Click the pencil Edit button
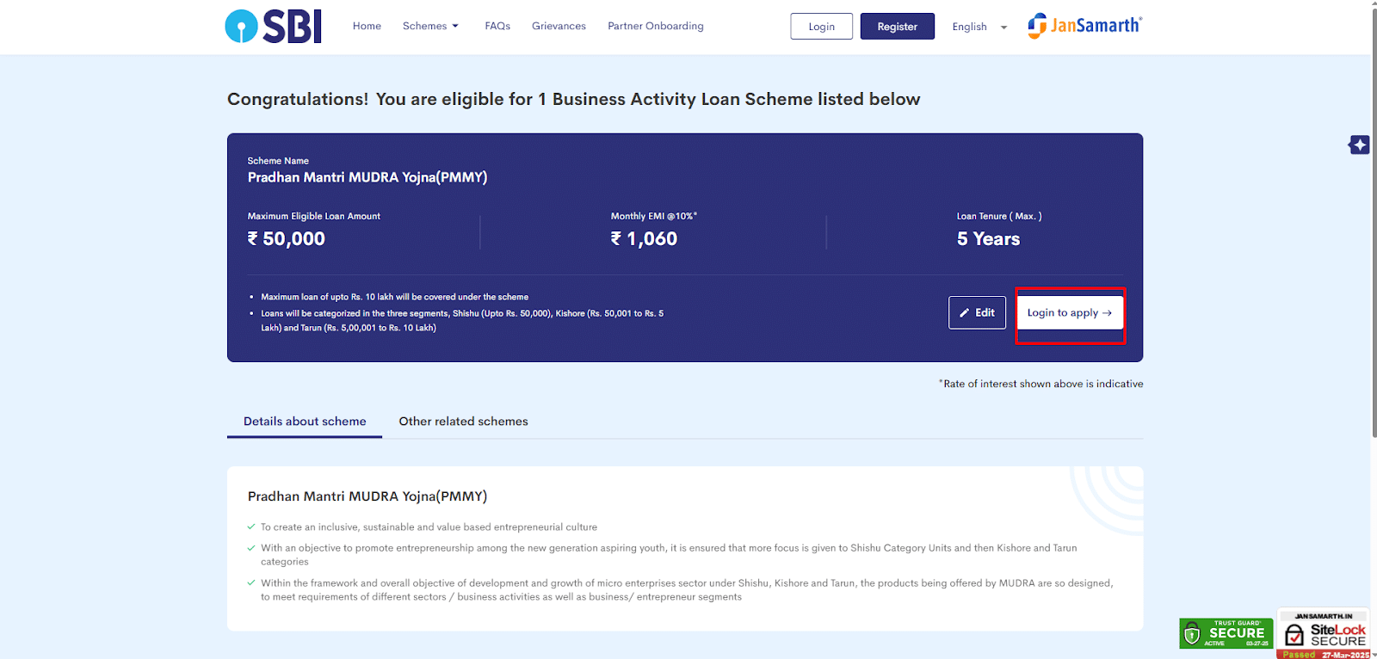 (x=977, y=313)
